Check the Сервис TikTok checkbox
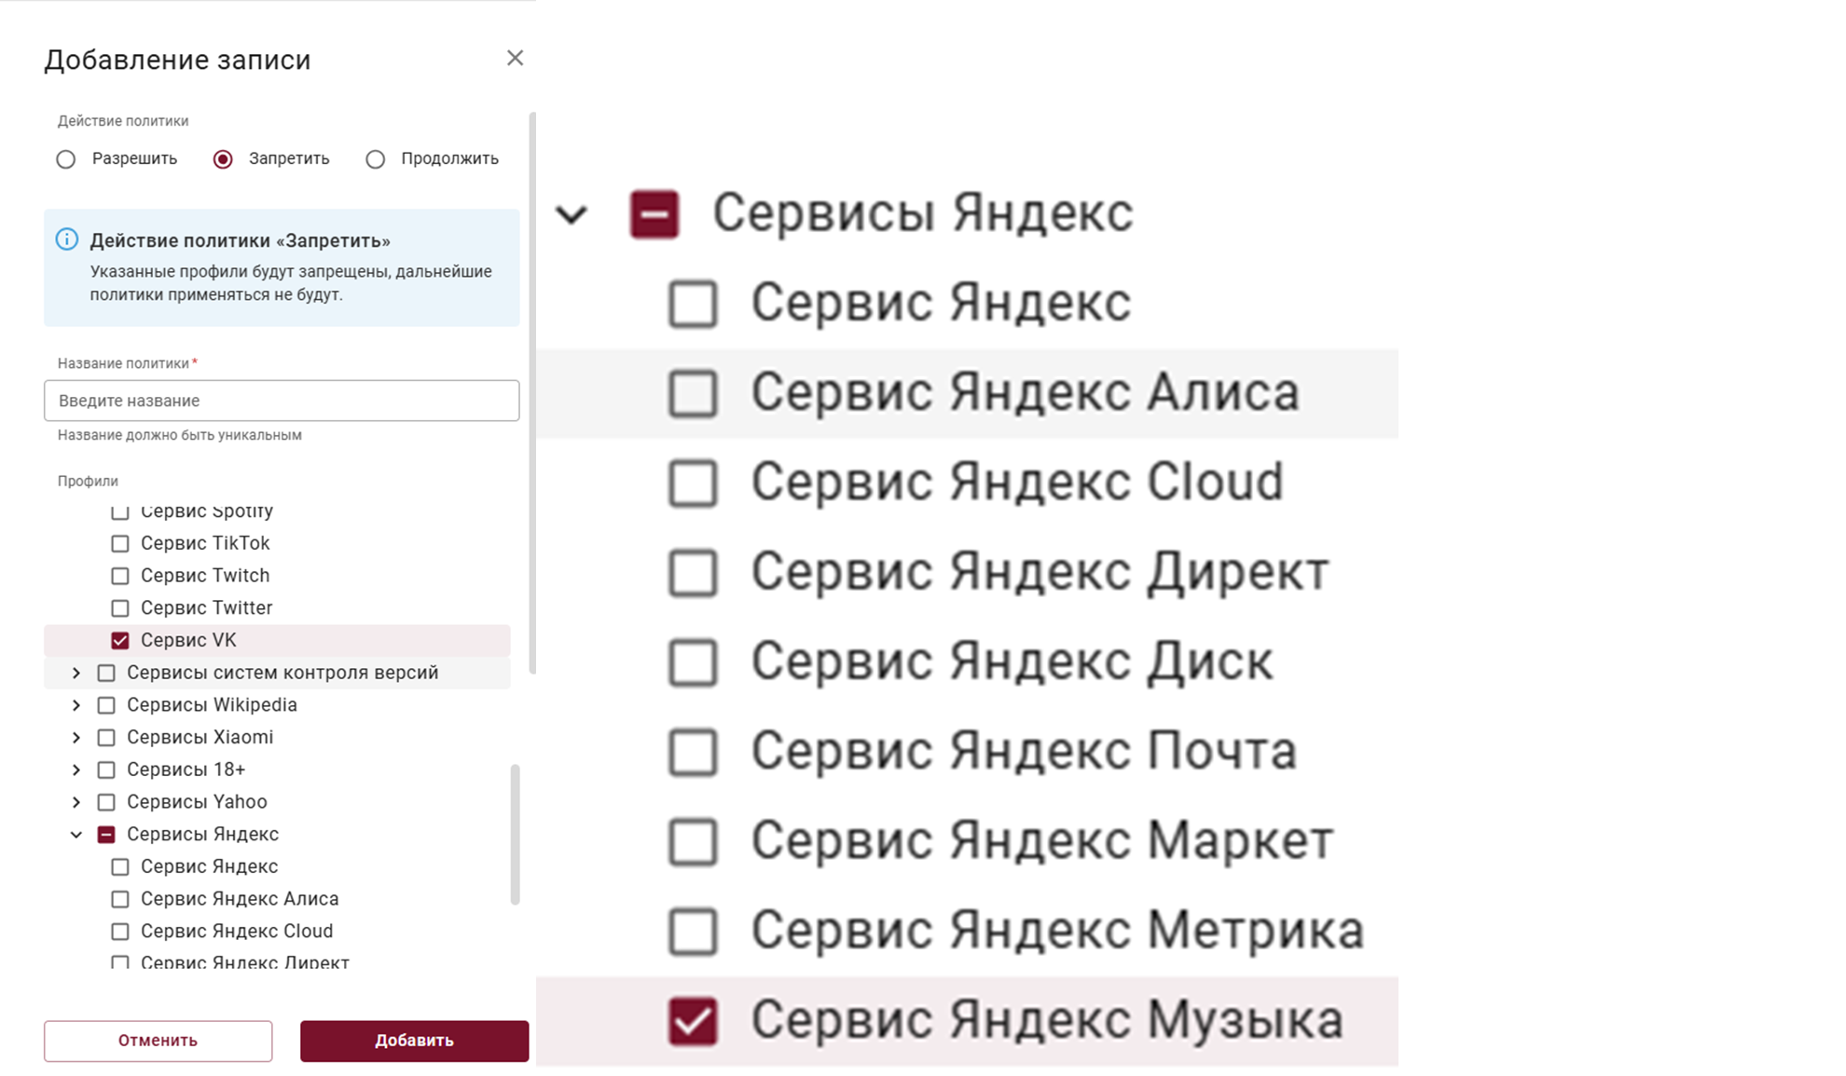This screenshot has width=1846, height=1076. [120, 543]
